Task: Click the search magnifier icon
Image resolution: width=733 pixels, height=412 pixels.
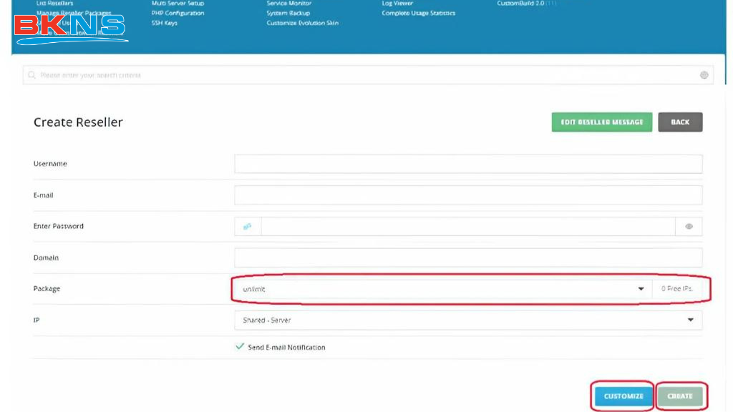Action: click(x=31, y=75)
